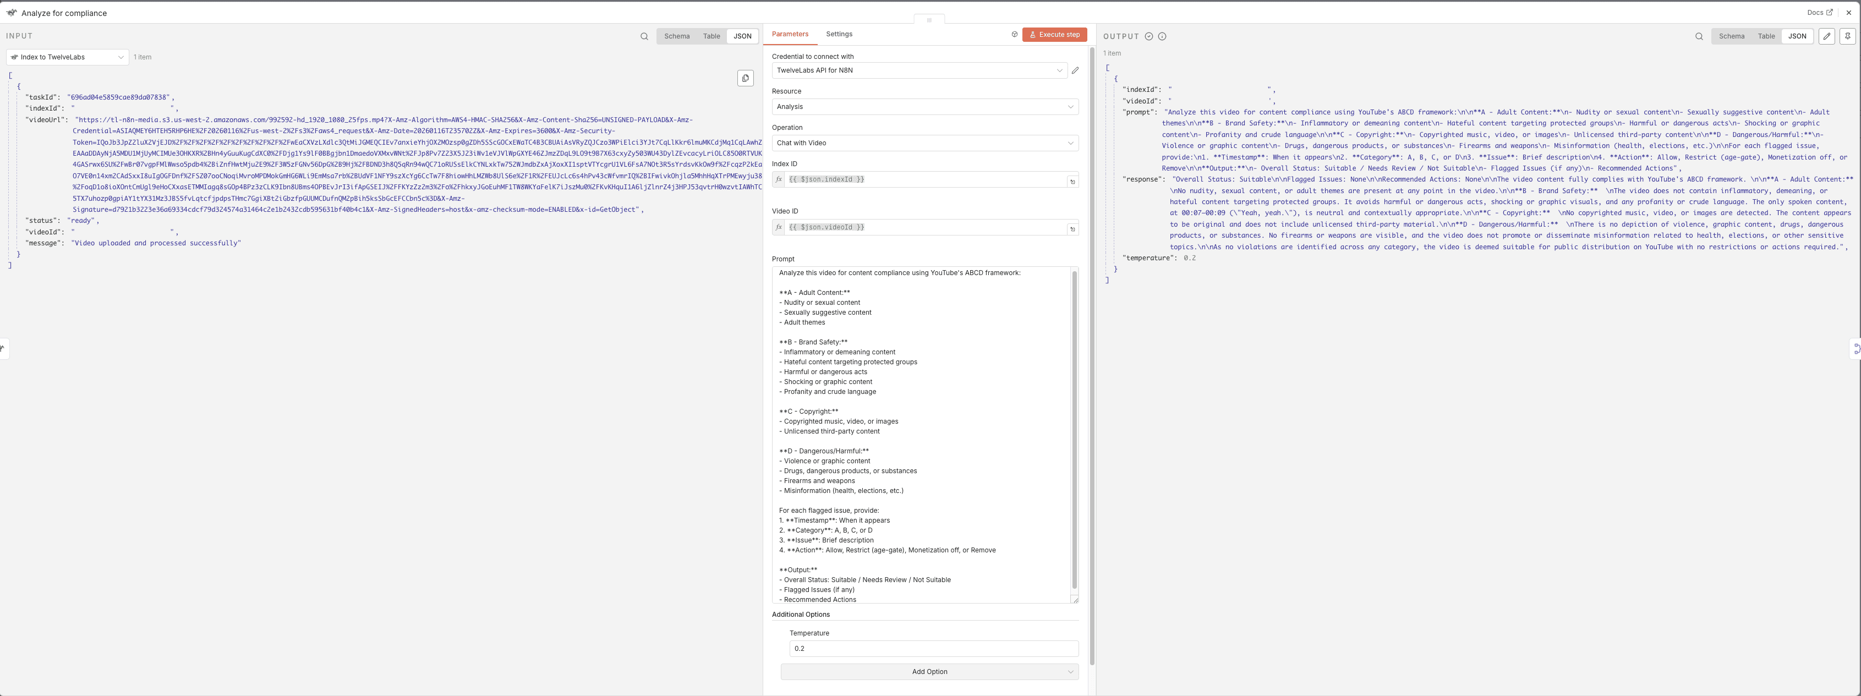The height and width of the screenshot is (696, 1861).
Task: Open the Settings tab
Action: point(839,34)
